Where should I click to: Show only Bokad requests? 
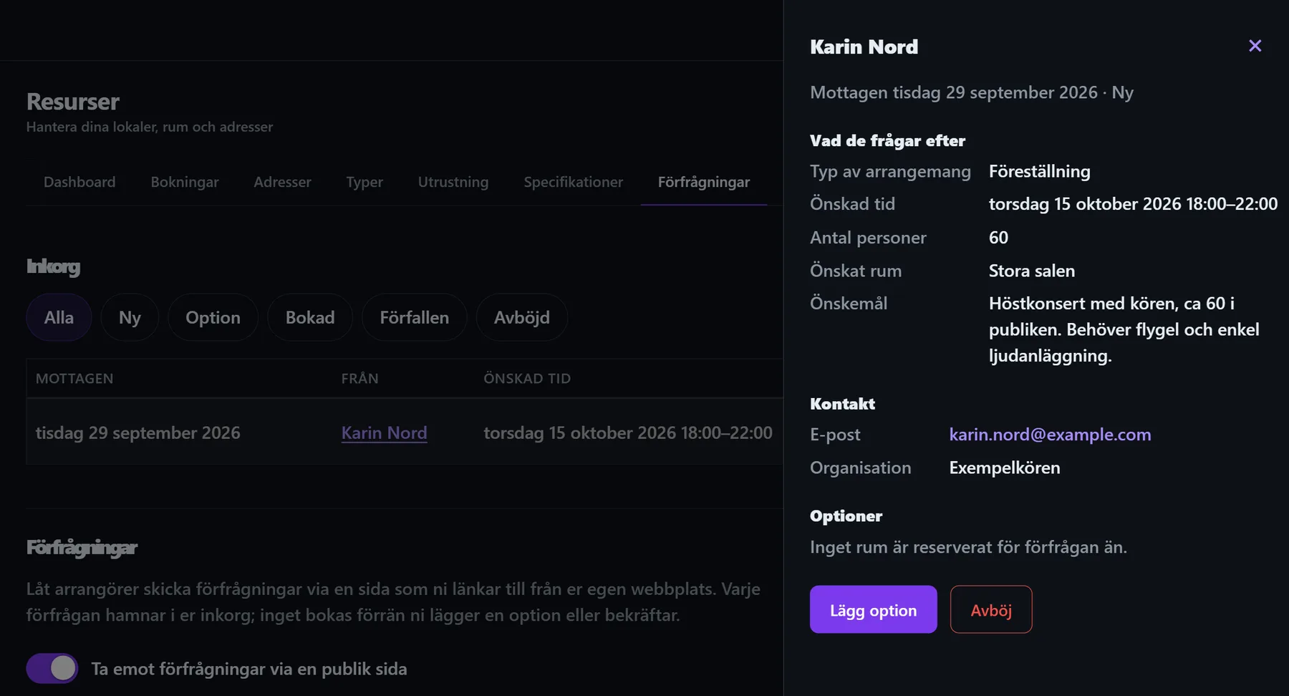(310, 317)
